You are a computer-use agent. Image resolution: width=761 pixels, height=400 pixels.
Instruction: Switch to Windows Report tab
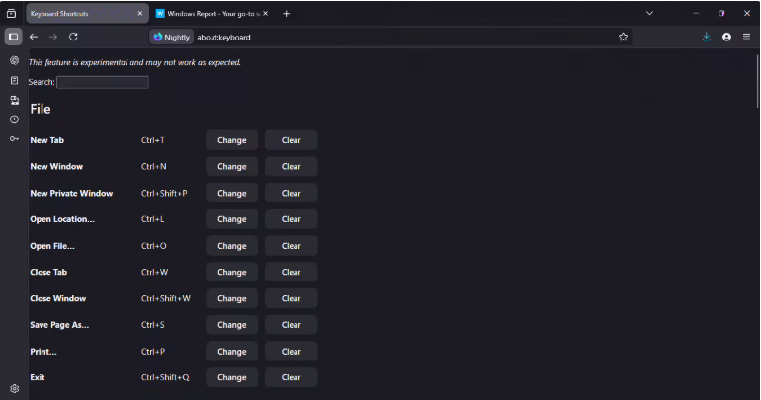[206, 13]
